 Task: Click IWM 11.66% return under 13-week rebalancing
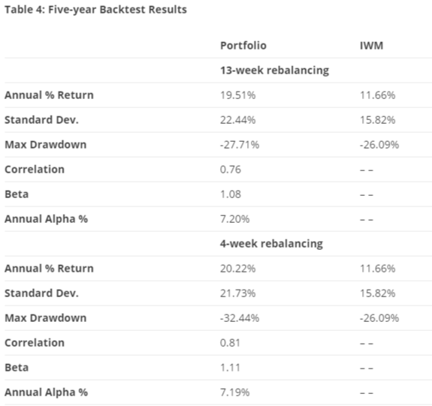[377, 95]
